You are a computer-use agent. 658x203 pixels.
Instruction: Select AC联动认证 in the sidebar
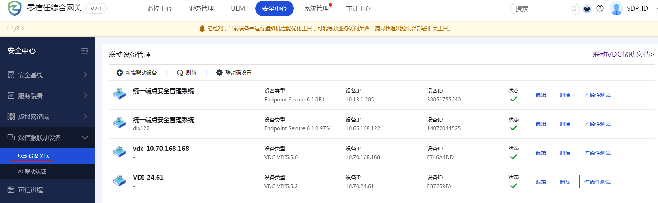32,171
